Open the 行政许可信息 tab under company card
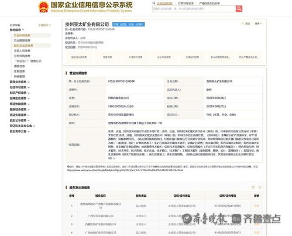This screenshot has width=292, height=236. pos(136,57)
